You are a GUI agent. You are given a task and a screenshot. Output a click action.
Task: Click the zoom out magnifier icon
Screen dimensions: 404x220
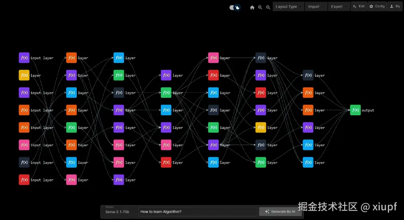click(x=268, y=7)
